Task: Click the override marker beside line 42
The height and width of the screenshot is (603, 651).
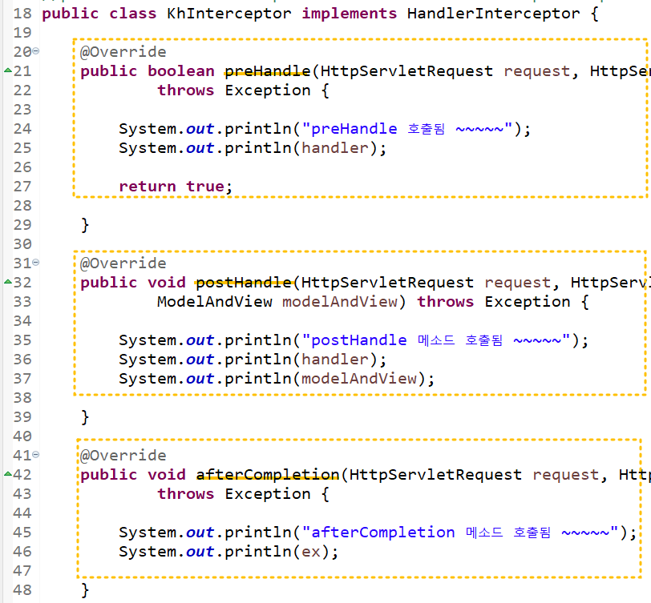Action: [7, 474]
